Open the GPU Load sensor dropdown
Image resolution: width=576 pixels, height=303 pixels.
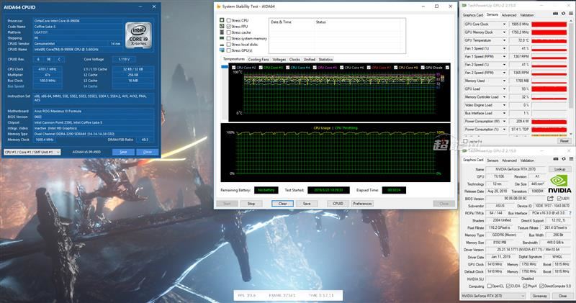tap(504, 89)
